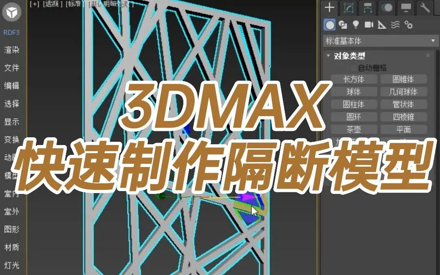The width and height of the screenshot is (440, 275).
Task: Click the 长方体 box button
Action: (354, 79)
